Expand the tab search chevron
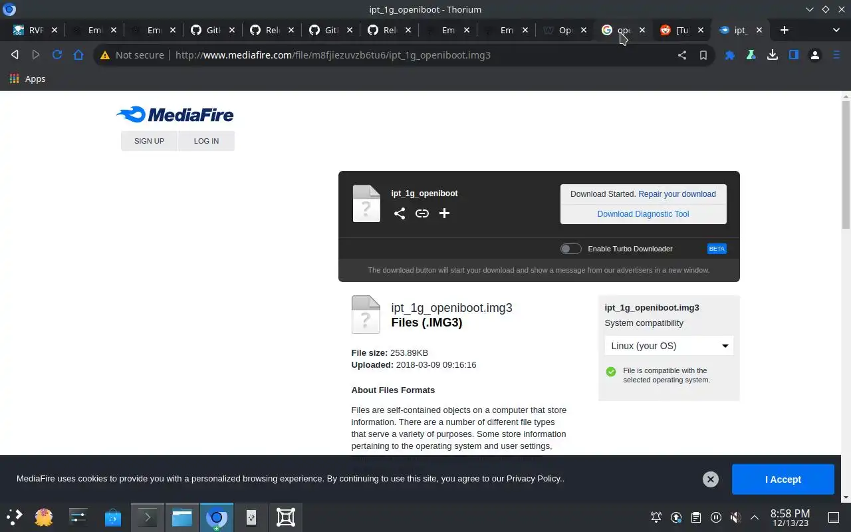 pos(836,30)
